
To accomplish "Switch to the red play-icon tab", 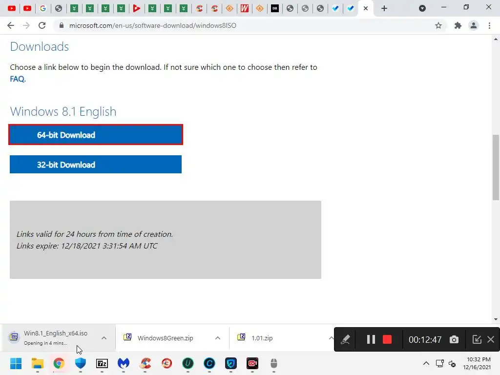I will 137,8.
